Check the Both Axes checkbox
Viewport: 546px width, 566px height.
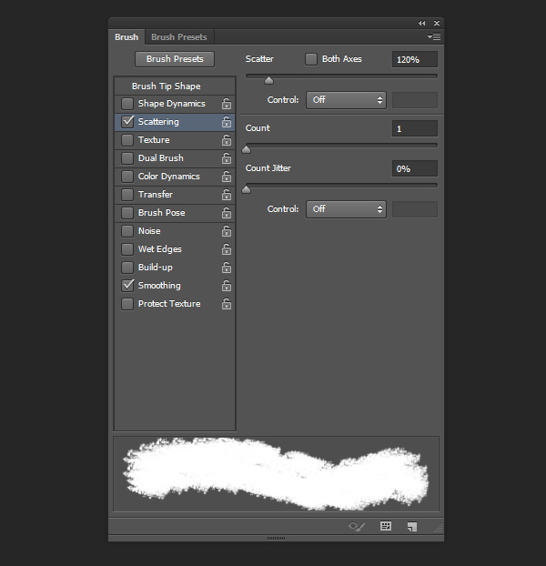[310, 59]
